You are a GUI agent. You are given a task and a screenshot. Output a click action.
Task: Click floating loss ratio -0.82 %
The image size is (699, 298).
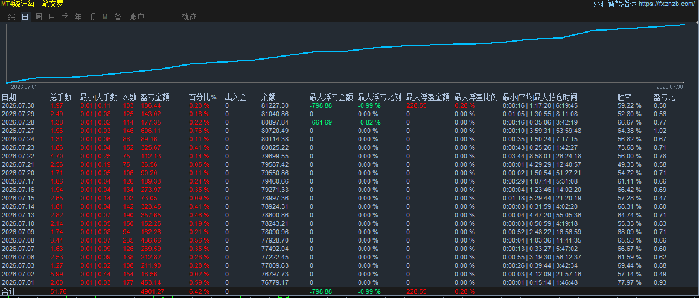369,122
